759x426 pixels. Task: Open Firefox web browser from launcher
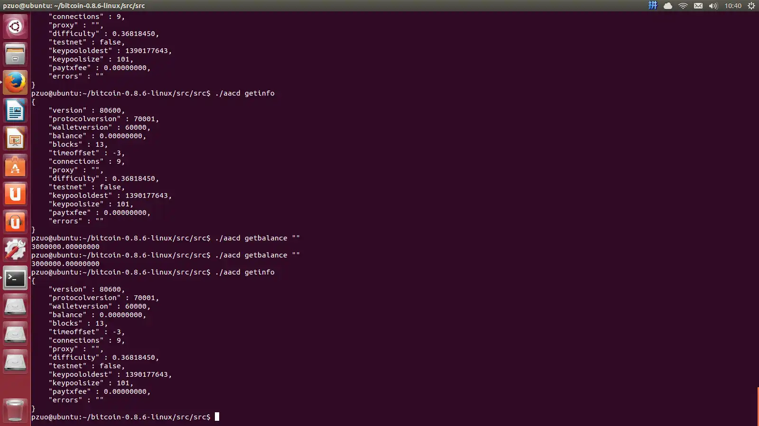(15, 82)
